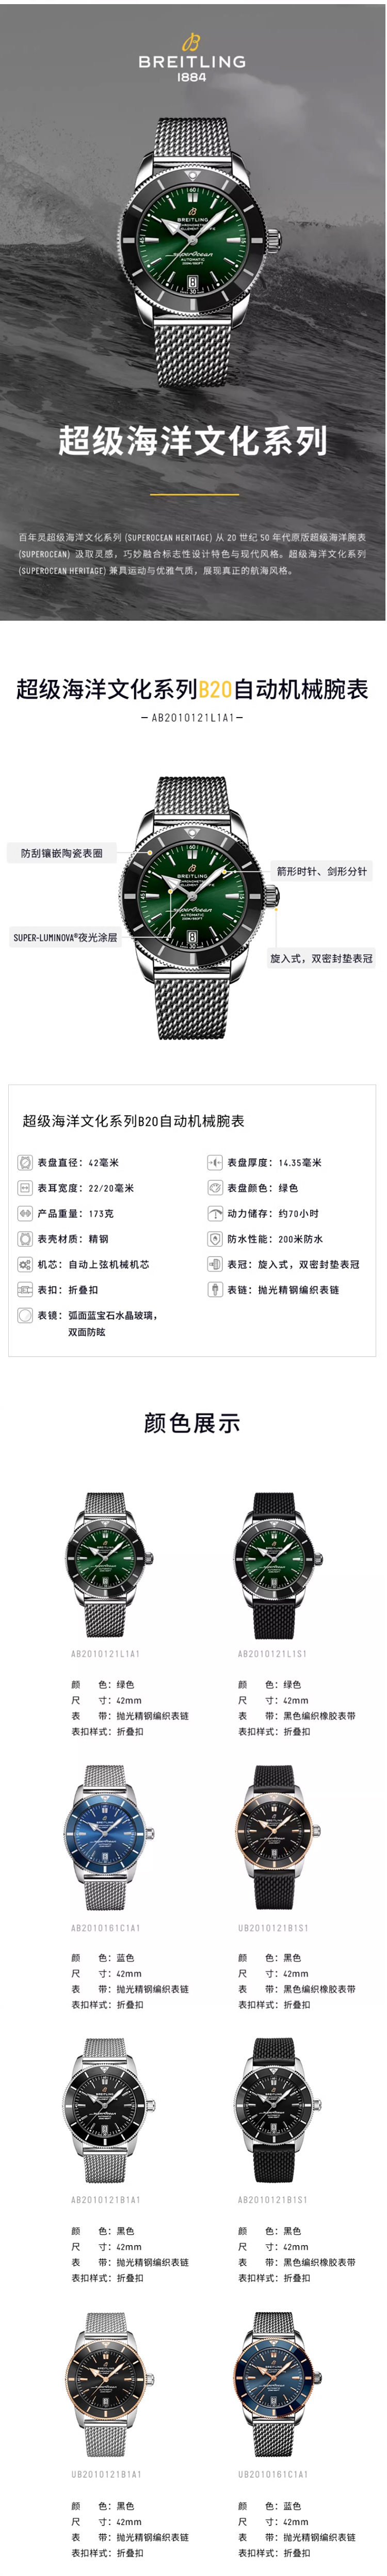This screenshot has width=387, height=2576.
Task: Click the dial color icon (表盘颜色)
Action: [x=214, y=1188]
